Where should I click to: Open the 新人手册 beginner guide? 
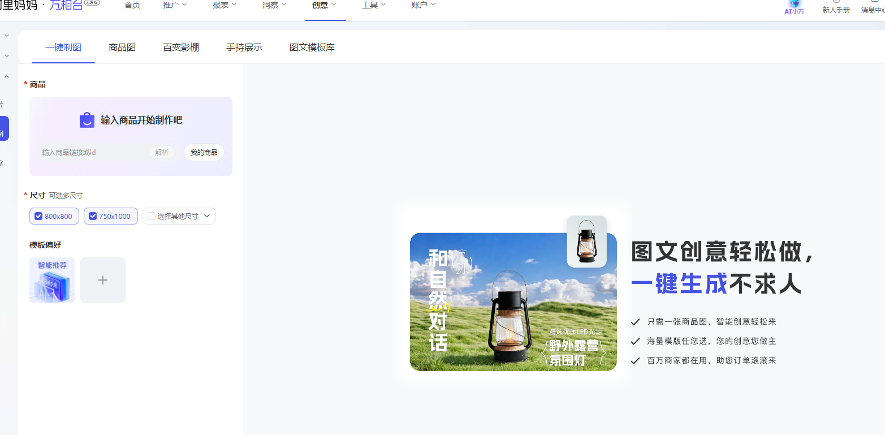coord(836,9)
